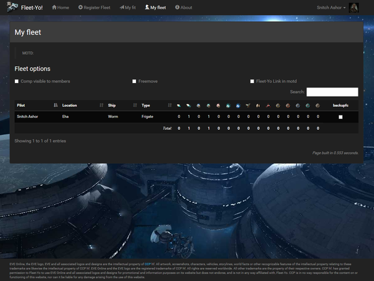Go to the Register Fleet page
Image resolution: width=374 pixels, height=281 pixels.
point(97,7)
